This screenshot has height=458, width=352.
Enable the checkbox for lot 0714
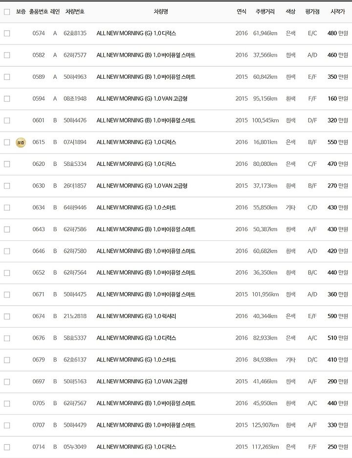tap(7, 447)
